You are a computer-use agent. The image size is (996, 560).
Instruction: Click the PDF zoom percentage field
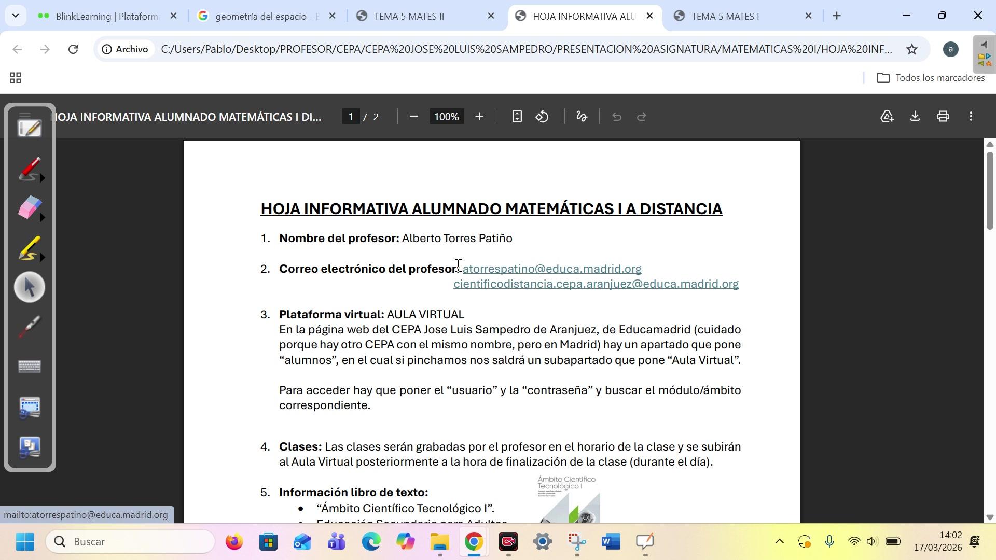[x=446, y=117]
